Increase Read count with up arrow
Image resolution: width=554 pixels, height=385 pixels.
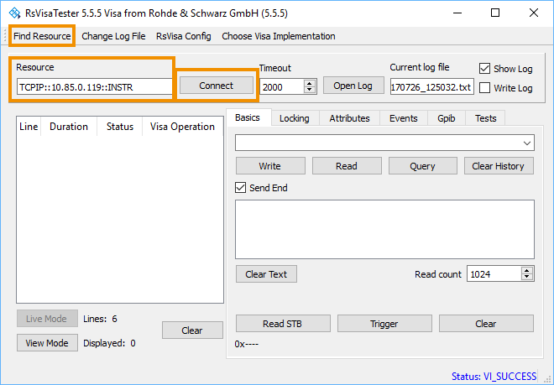pyautogui.click(x=527, y=271)
